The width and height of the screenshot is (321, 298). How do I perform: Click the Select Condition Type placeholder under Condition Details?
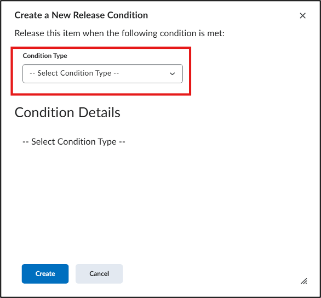click(74, 142)
